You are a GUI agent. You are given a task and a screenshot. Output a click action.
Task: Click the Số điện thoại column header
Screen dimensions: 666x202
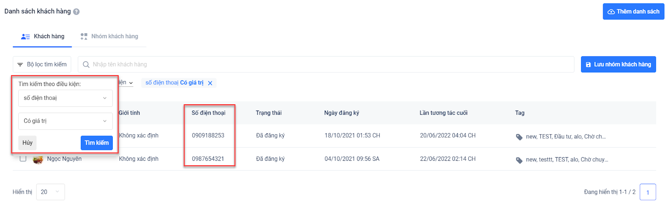point(209,113)
